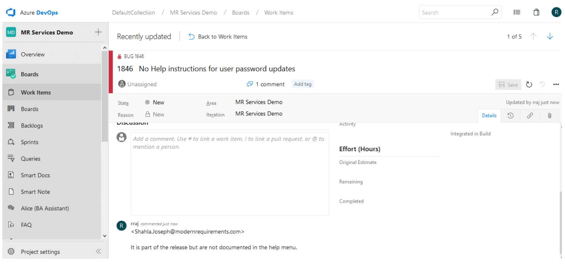Click the search magnifier icon
Screen dimensions: 565x265
495,12
